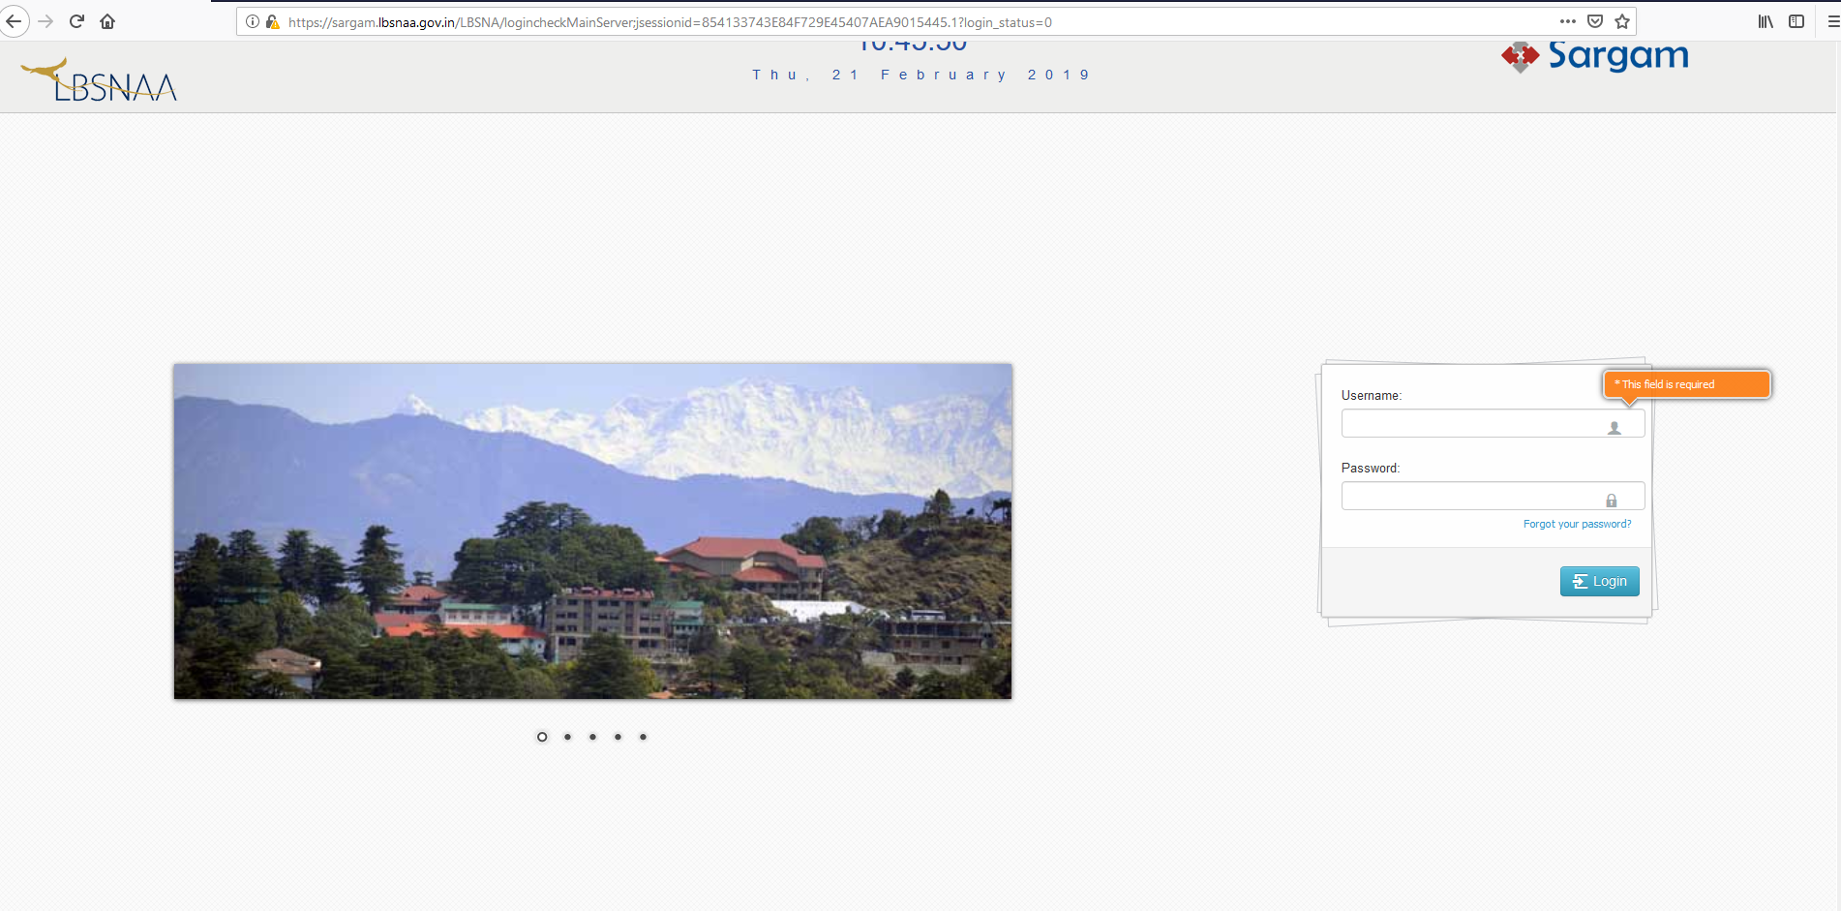The width and height of the screenshot is (1841, 911).
Task: Select the third carousel indicator dot
Action: click(591, 737)
